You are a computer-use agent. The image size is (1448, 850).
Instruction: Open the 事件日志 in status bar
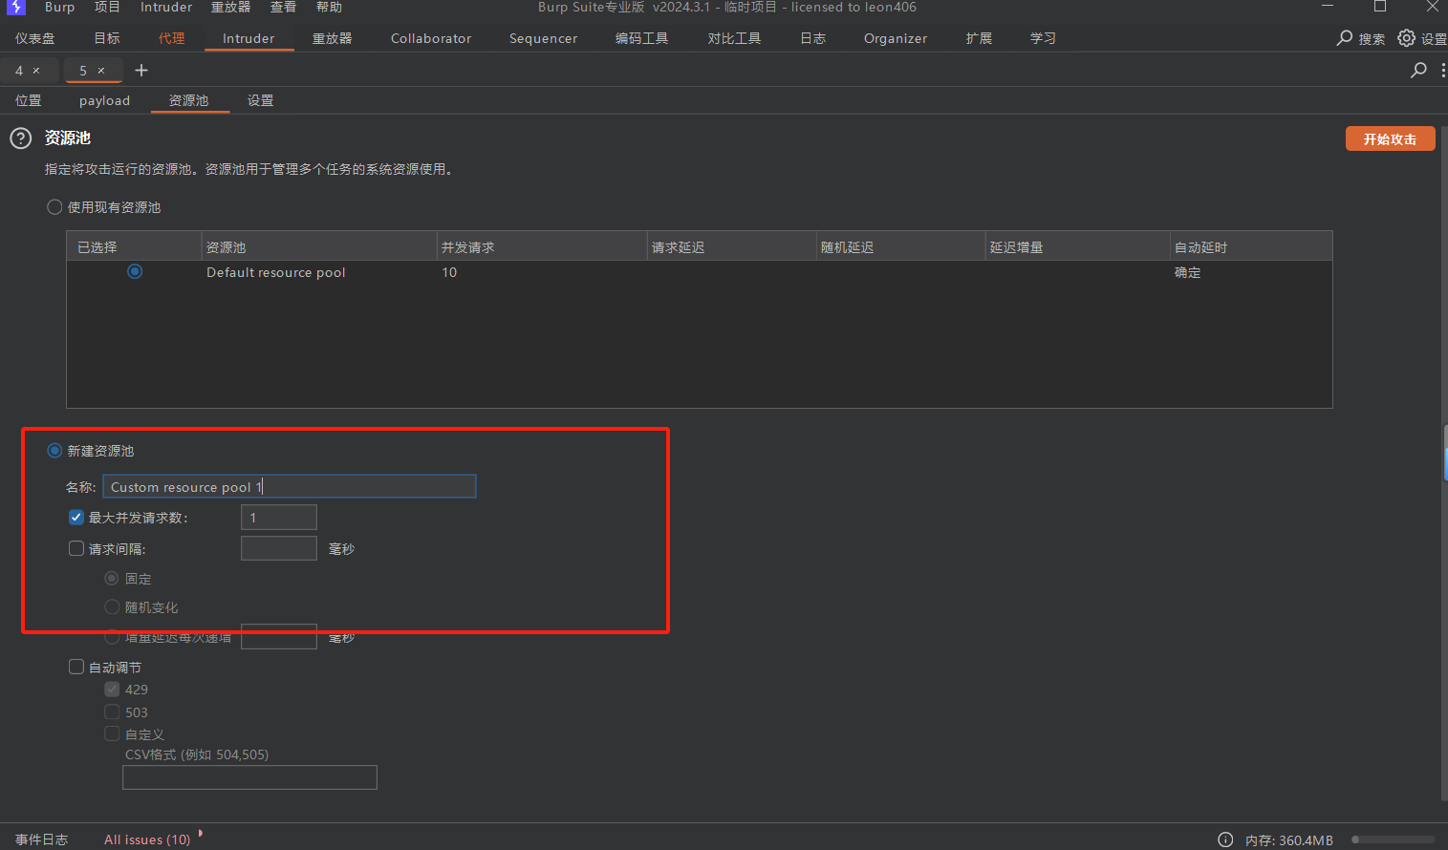tap(41, 839)
